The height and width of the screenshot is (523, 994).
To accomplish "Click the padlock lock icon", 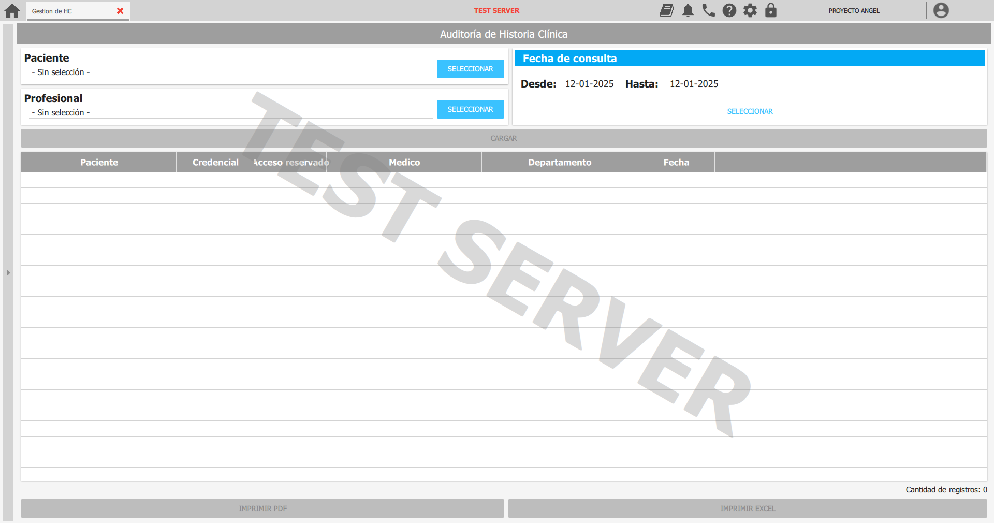I will pyautogui.click(x=770, y=10).
